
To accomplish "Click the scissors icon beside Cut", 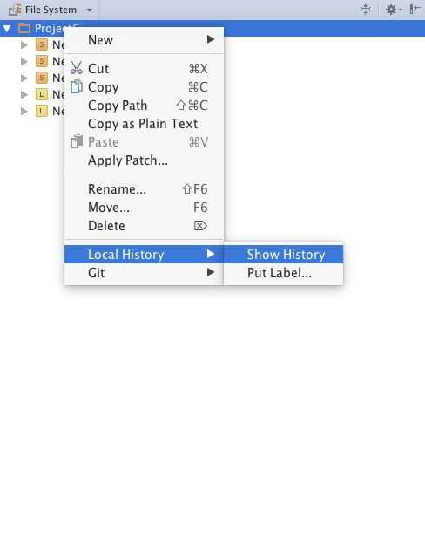I will [x=77, y=68].
